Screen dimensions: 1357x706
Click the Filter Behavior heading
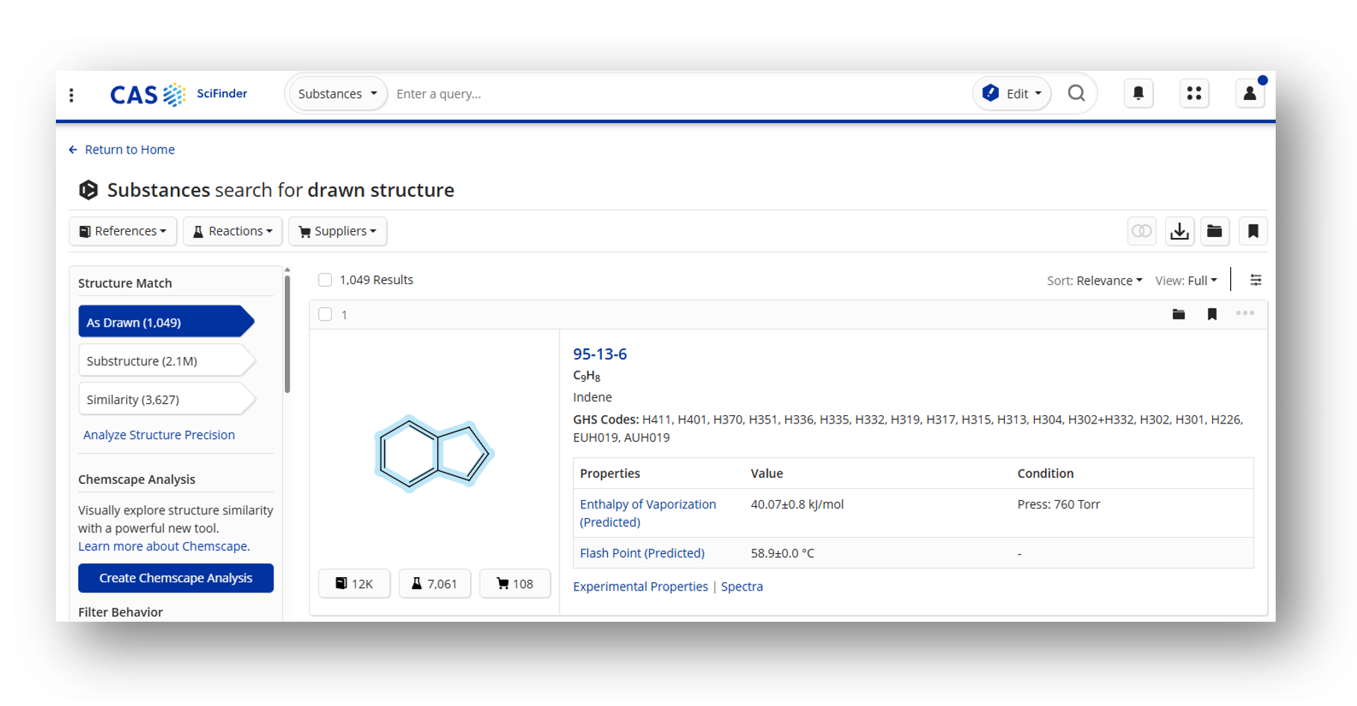pos(120,612)
